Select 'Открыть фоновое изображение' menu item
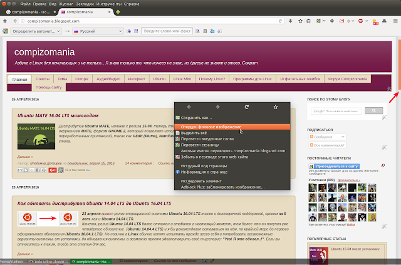 (232, 127)
